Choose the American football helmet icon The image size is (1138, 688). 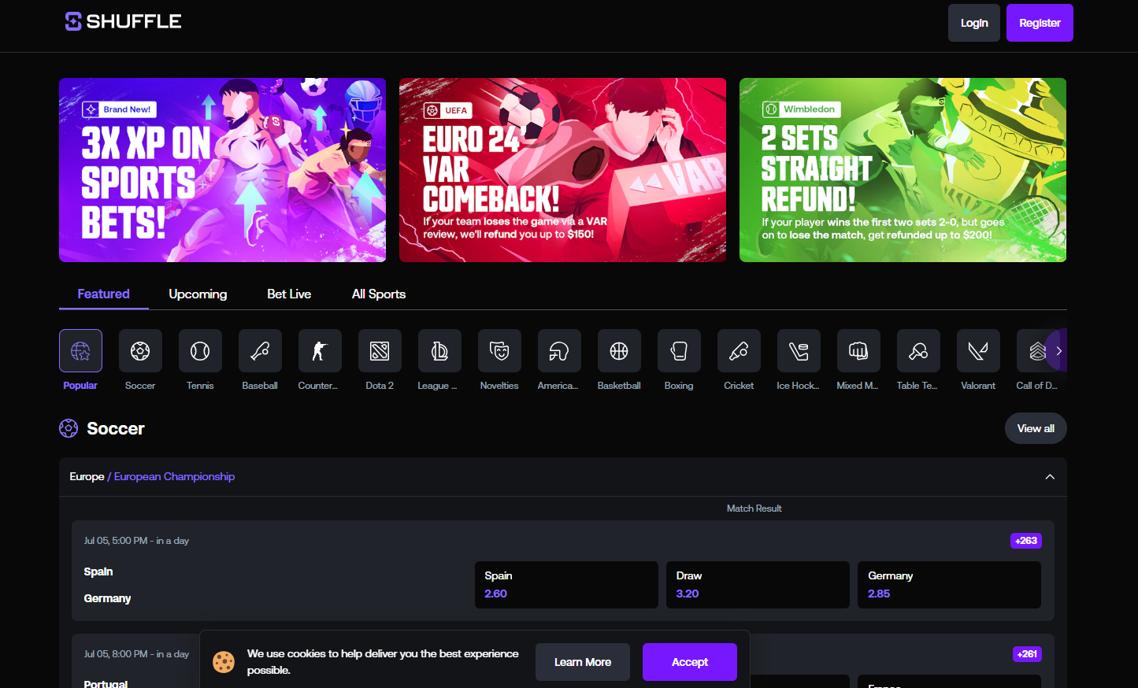coord(559,350)
